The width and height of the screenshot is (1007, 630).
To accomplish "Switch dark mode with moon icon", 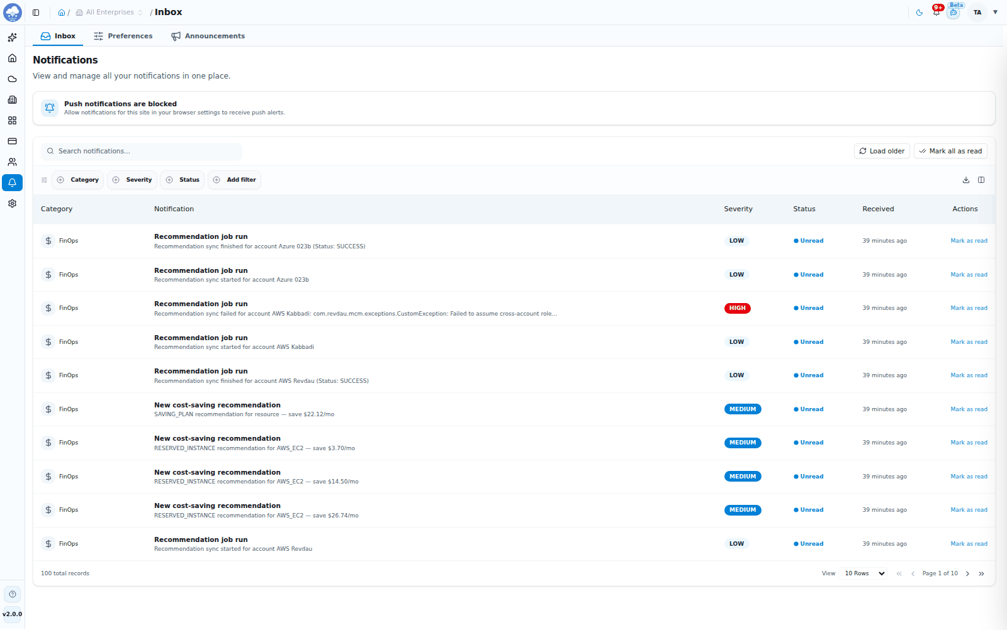I will point(920,13).
